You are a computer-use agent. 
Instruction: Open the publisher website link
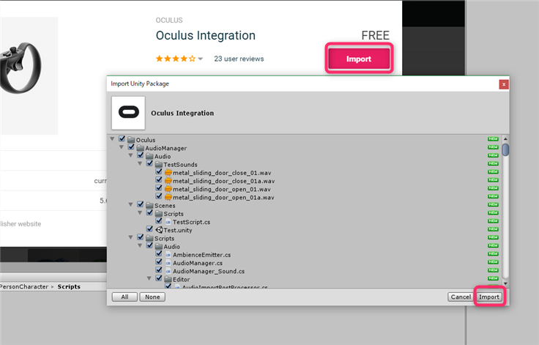pos(21,224)
